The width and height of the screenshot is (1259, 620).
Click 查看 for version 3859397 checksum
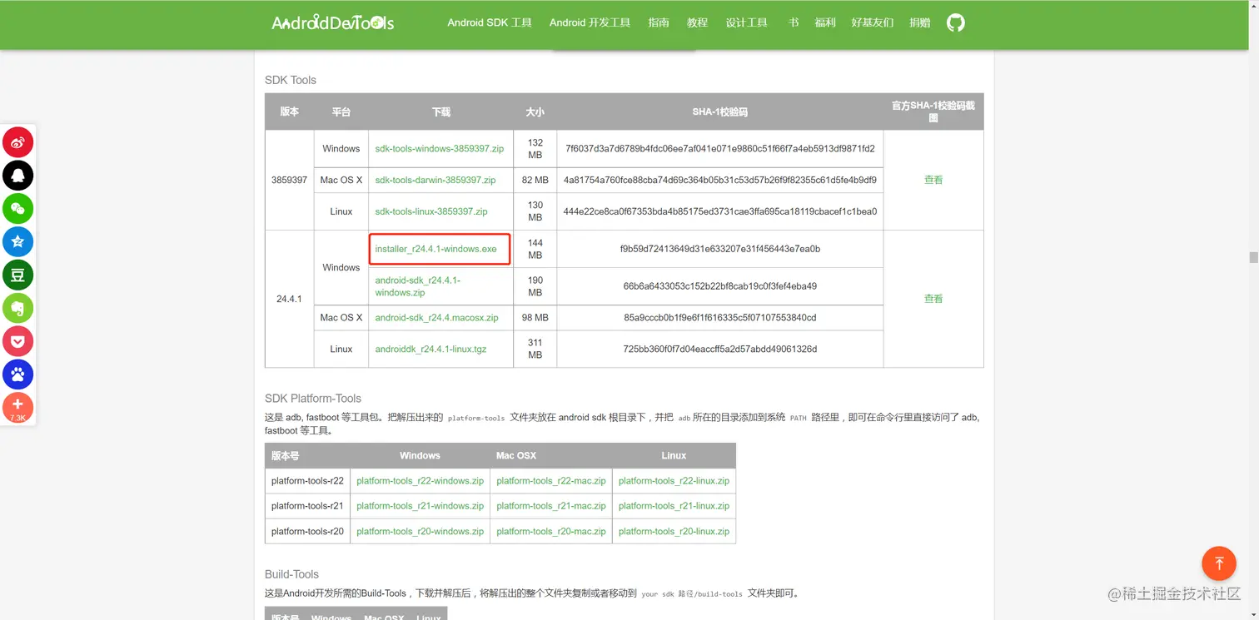click(x=933, y=180)
